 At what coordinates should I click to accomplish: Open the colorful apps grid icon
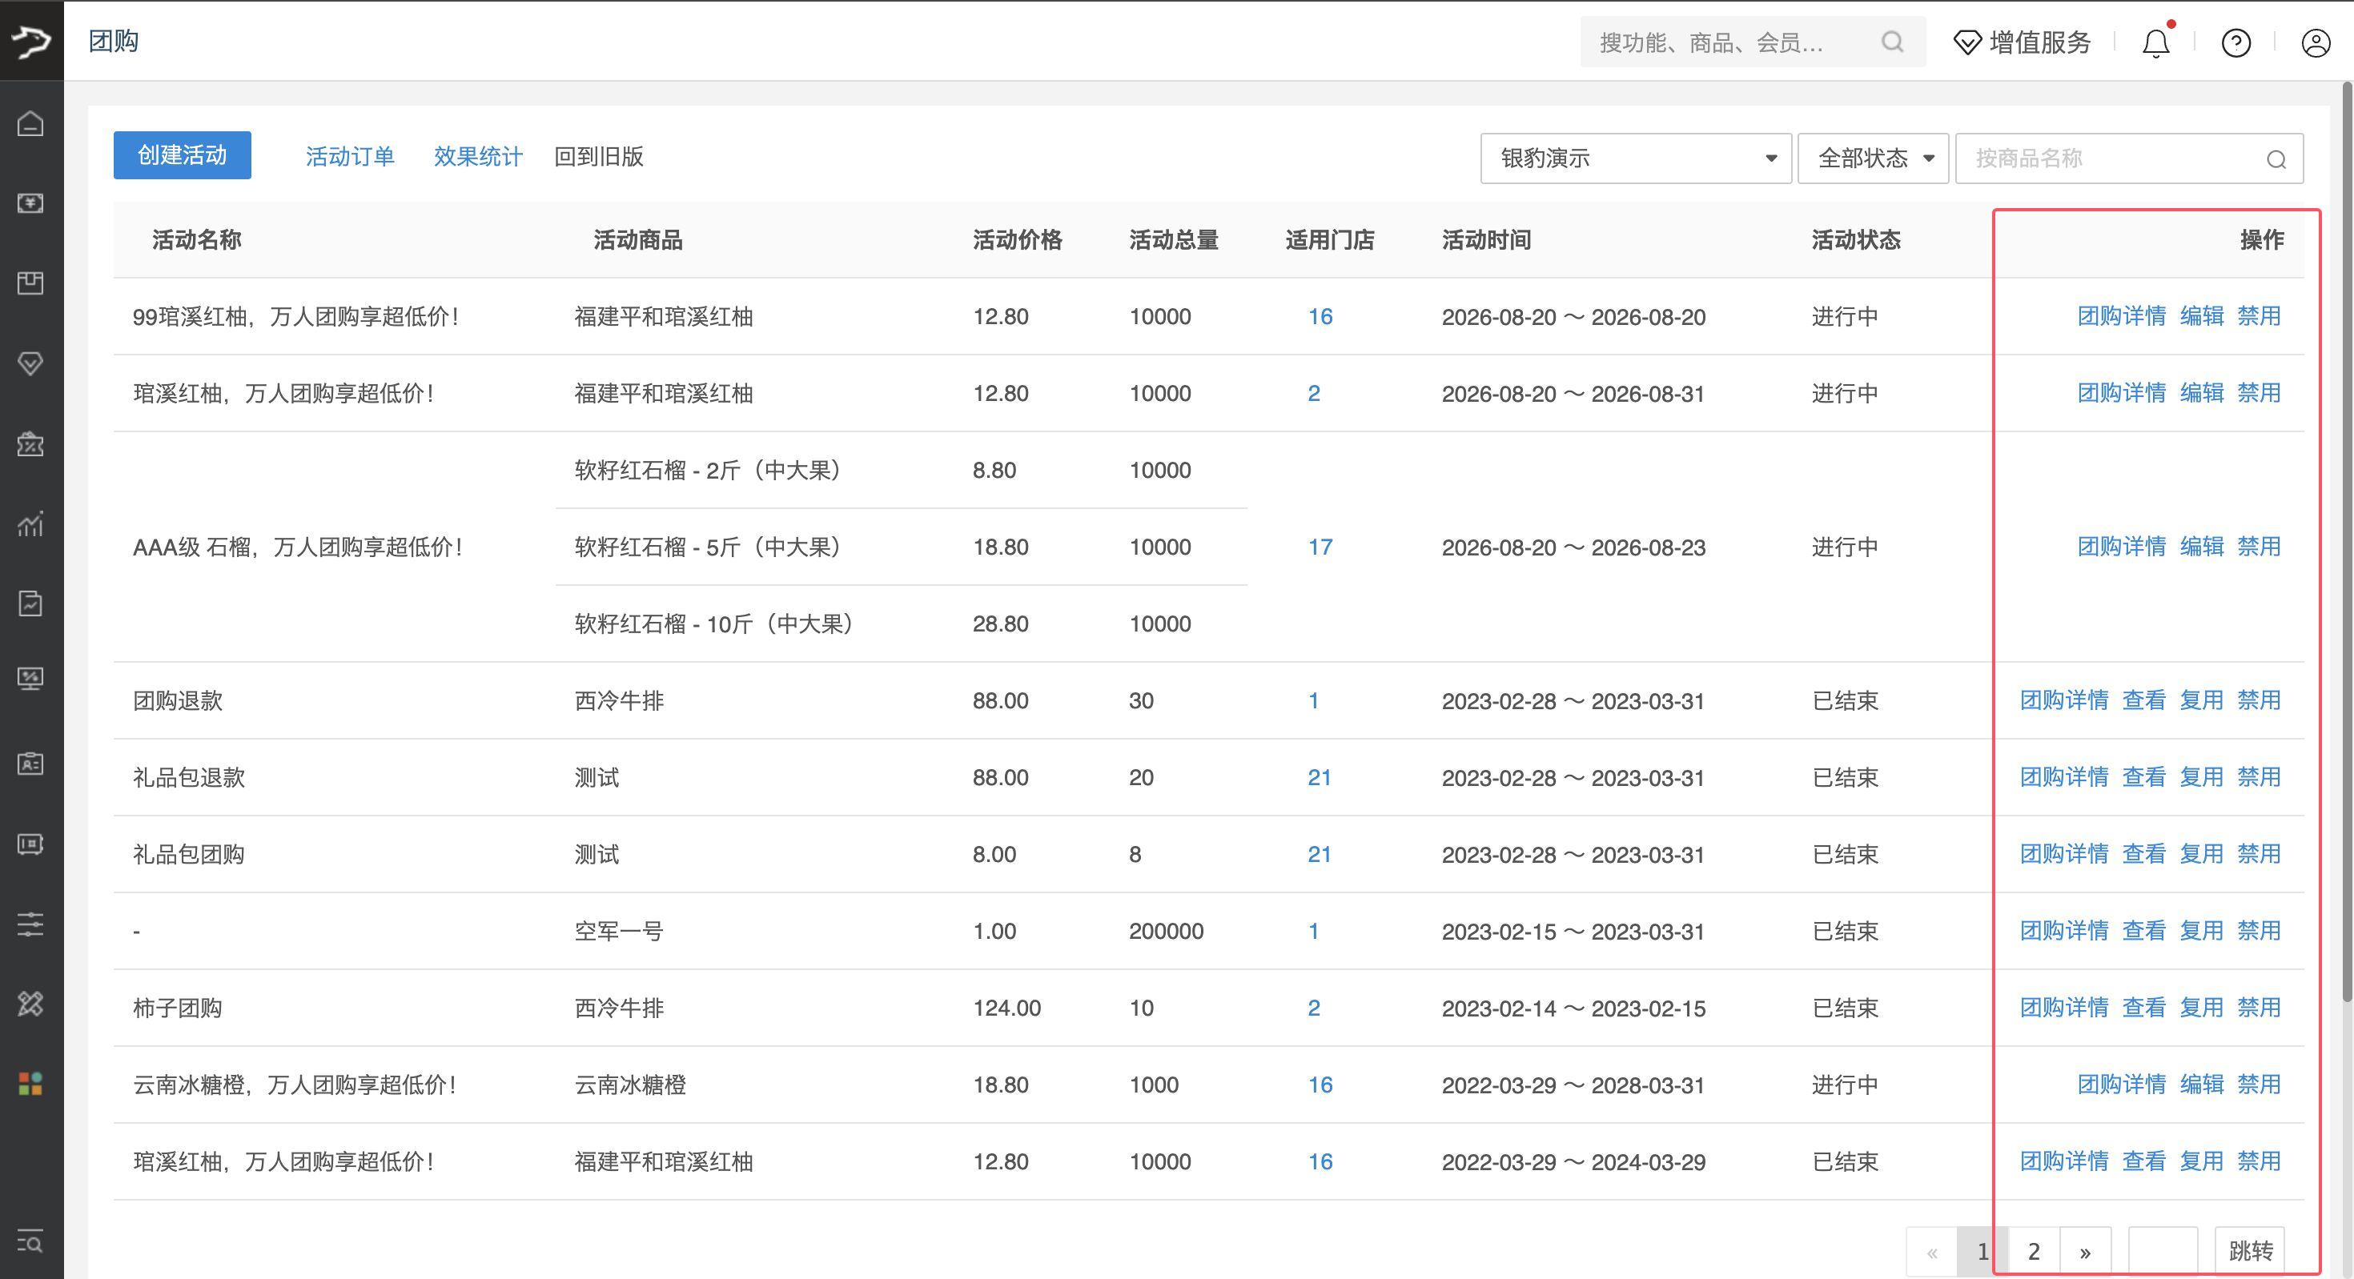point(30,1085)
